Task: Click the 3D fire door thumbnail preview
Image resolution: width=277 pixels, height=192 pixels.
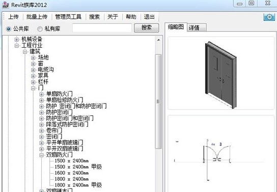Action: click(x=221, y=73)
